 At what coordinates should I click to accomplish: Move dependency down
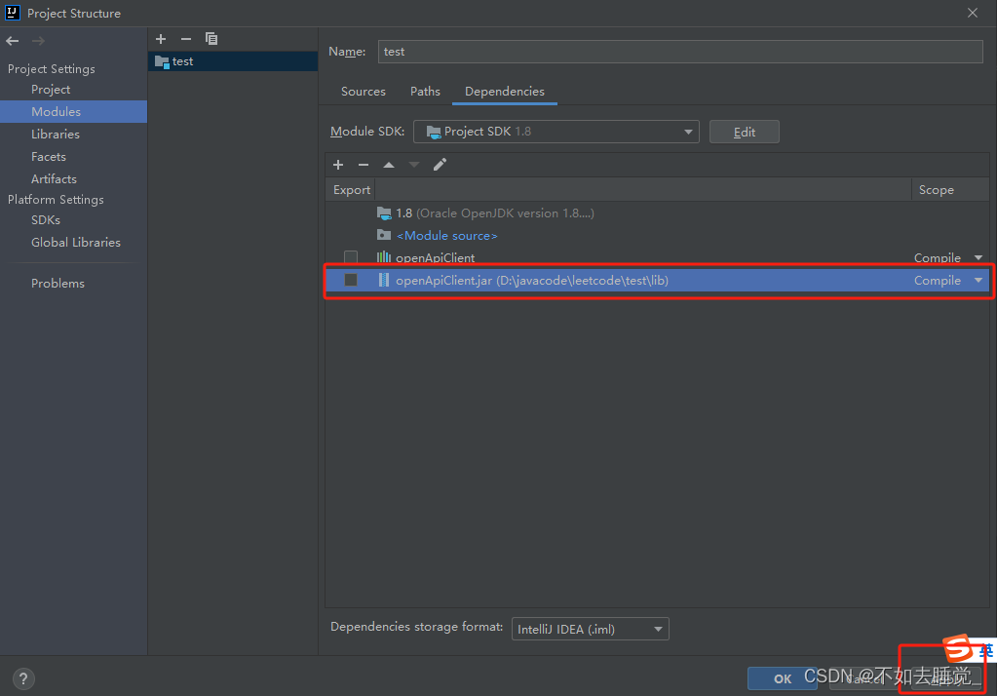414,165
